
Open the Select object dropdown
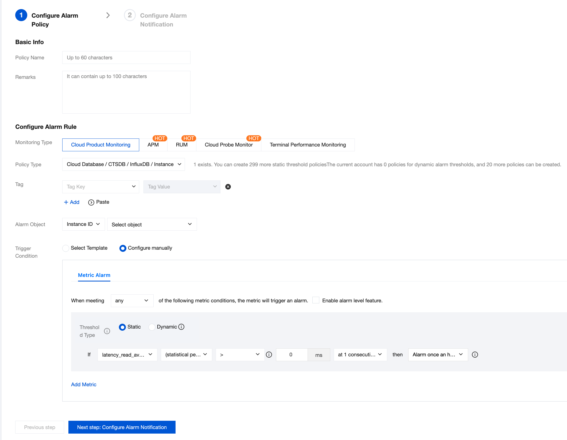click(x=152, y=225)
